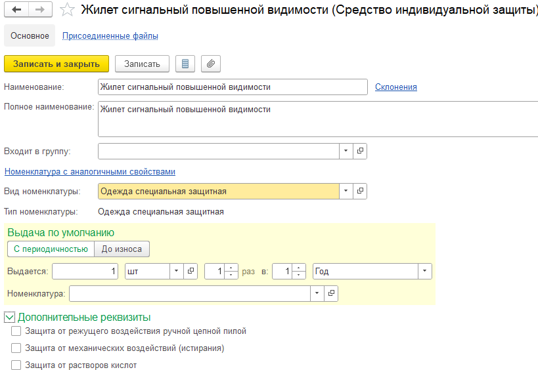Click the back navigation arrow
The image size is (538, 370).
coord(17,10)
